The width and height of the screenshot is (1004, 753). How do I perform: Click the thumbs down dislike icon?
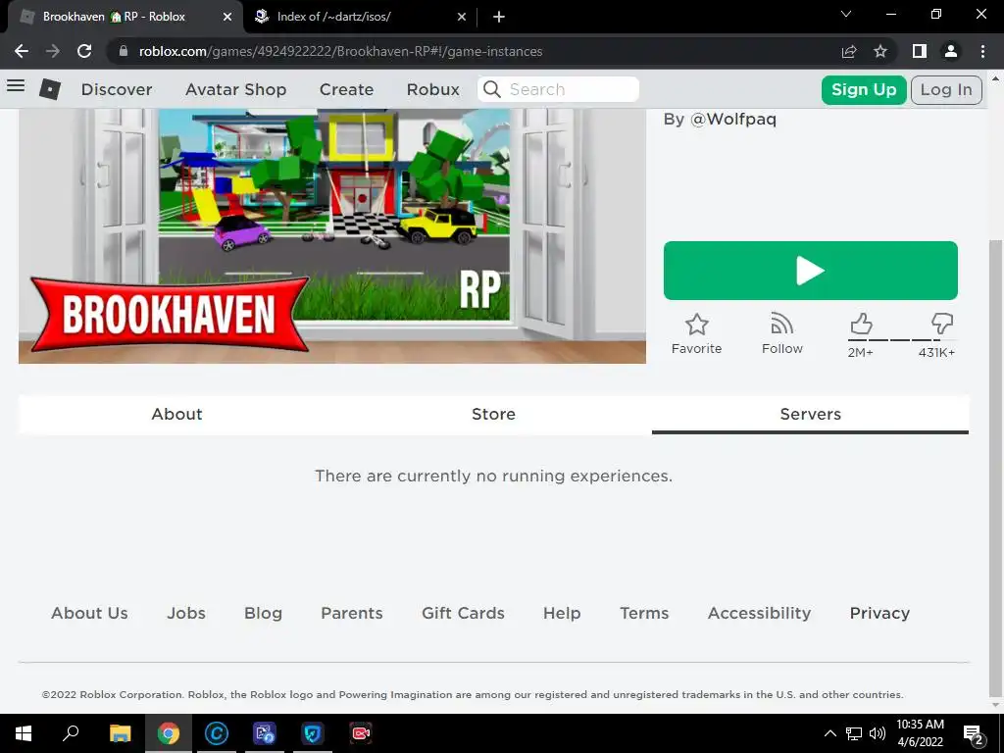pos(942,324)
